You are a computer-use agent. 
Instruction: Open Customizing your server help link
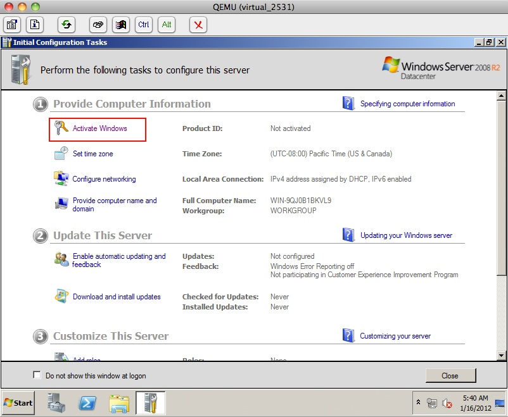click(x=395, y=336)
